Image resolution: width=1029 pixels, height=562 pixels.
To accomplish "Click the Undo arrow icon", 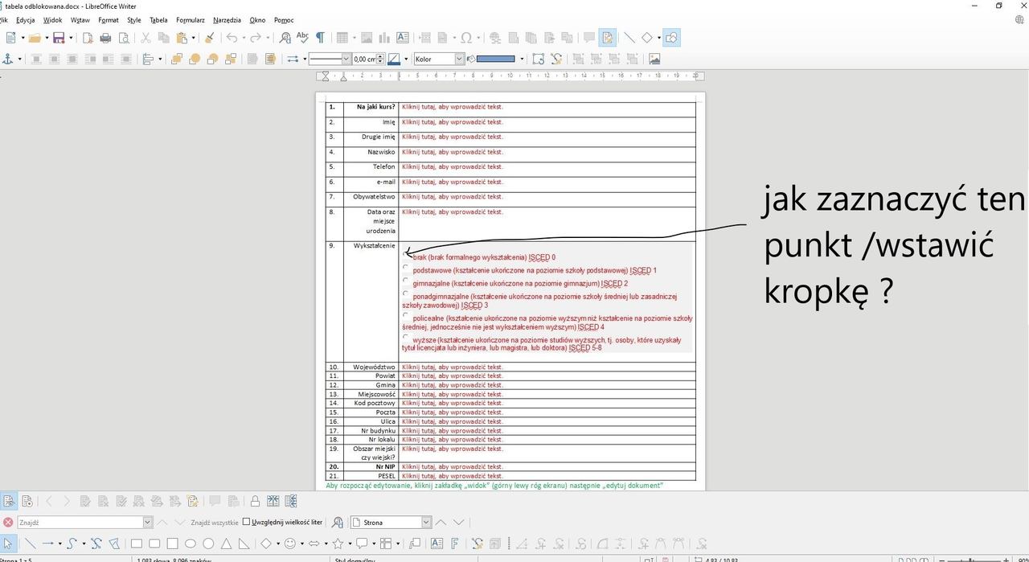I will 232,38.
